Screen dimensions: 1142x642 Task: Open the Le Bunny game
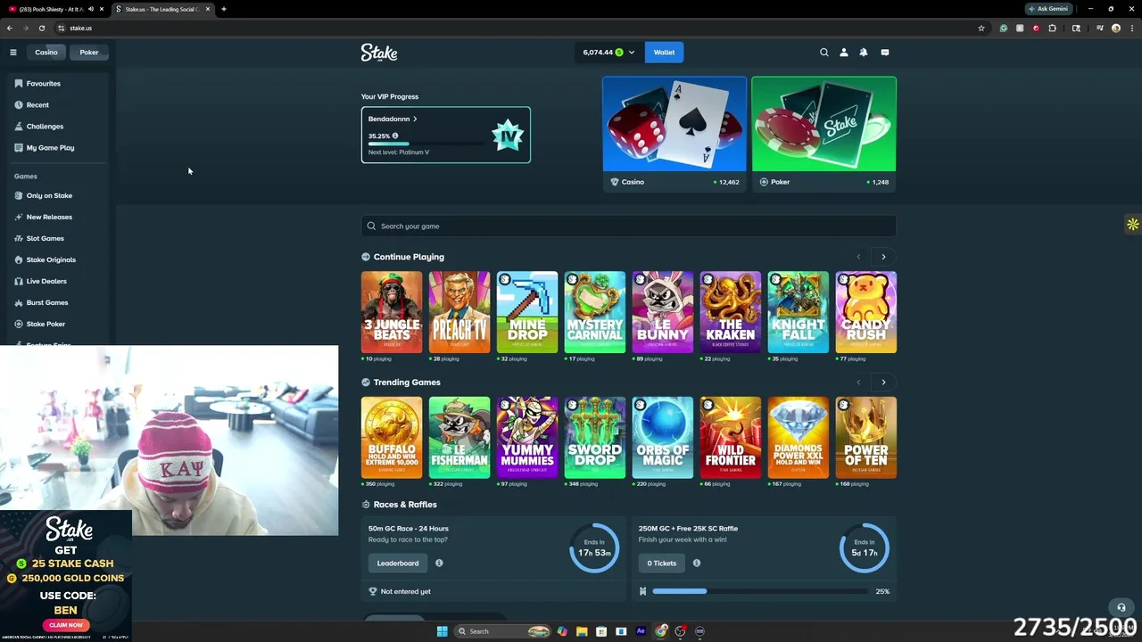coord(663,312)
